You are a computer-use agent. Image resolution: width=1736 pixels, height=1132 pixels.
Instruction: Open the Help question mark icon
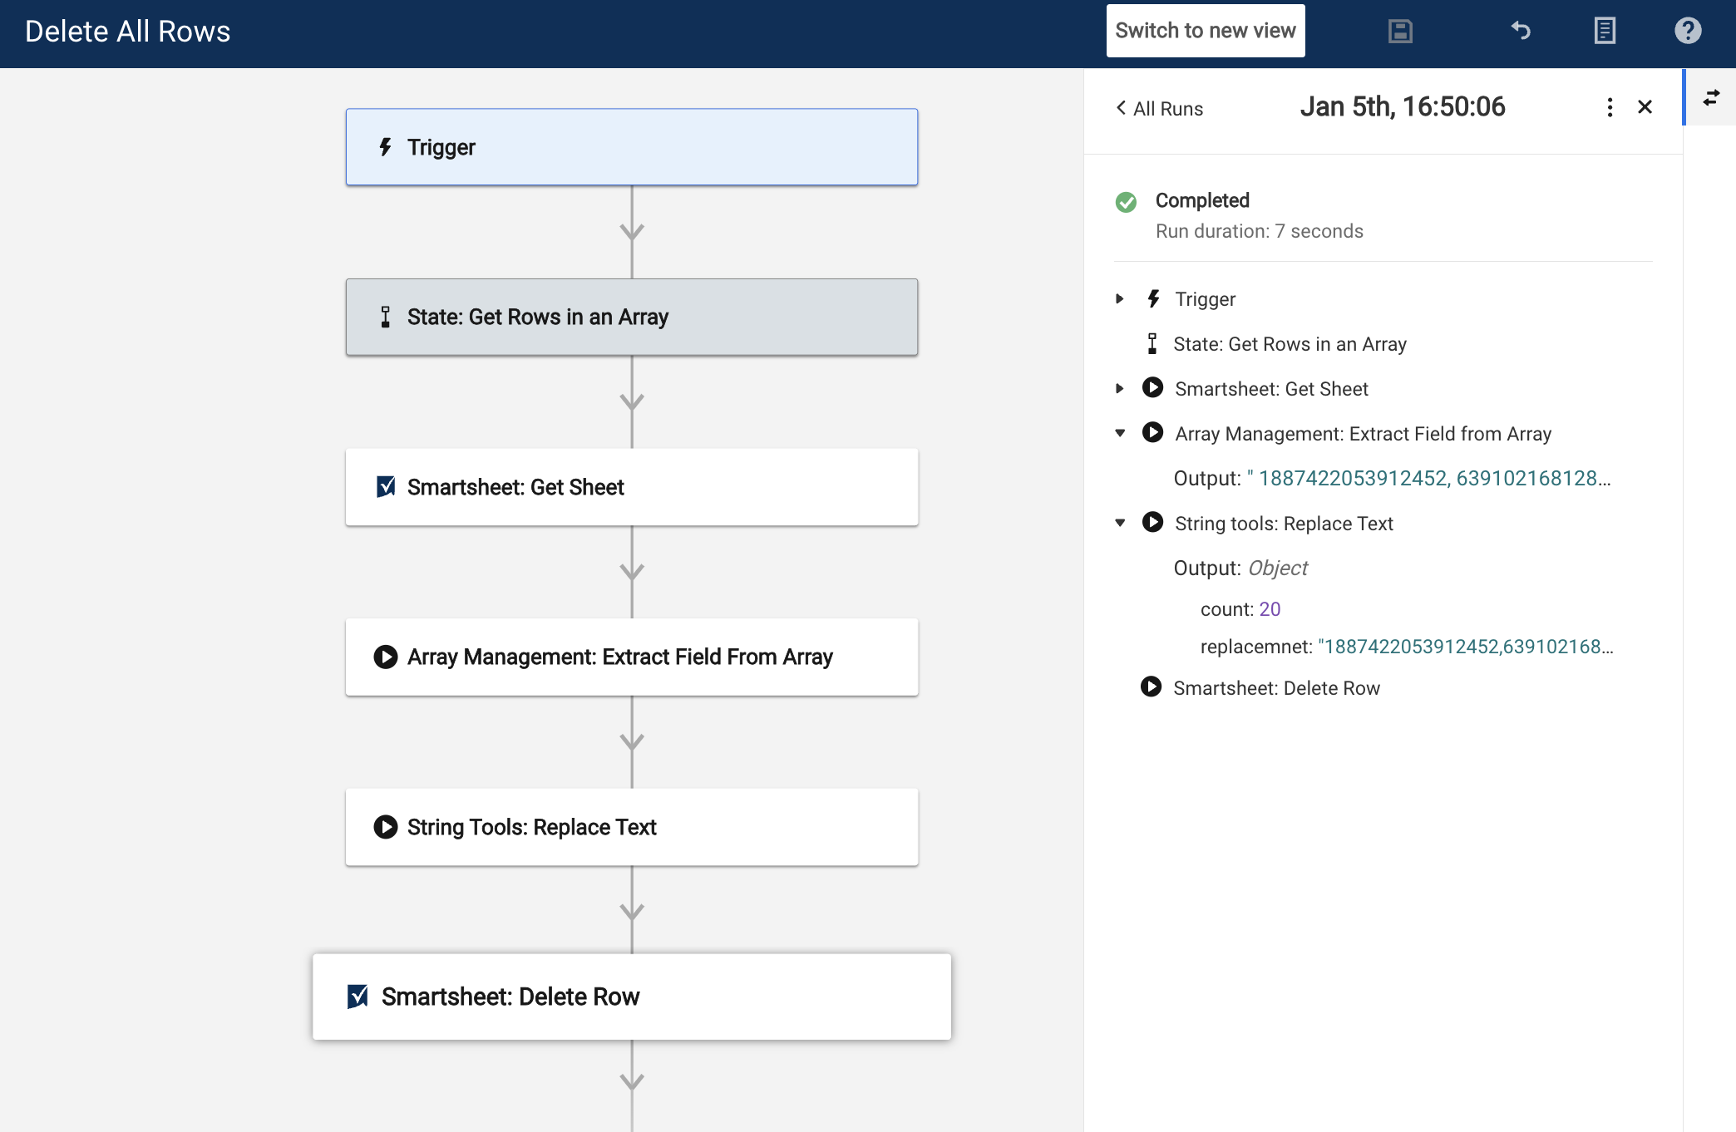pos(1688,31)
